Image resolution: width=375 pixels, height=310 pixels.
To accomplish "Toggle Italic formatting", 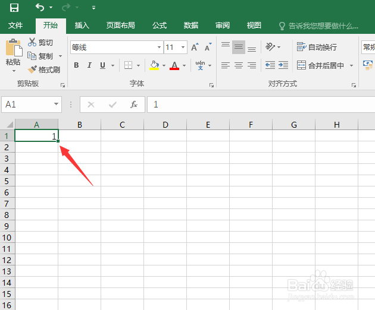I will tap(89, 65).
